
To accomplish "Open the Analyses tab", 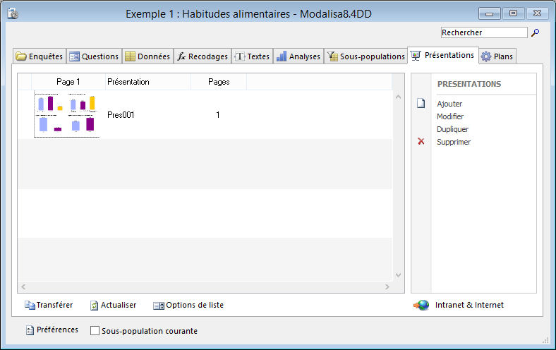I will pos(298,56).
